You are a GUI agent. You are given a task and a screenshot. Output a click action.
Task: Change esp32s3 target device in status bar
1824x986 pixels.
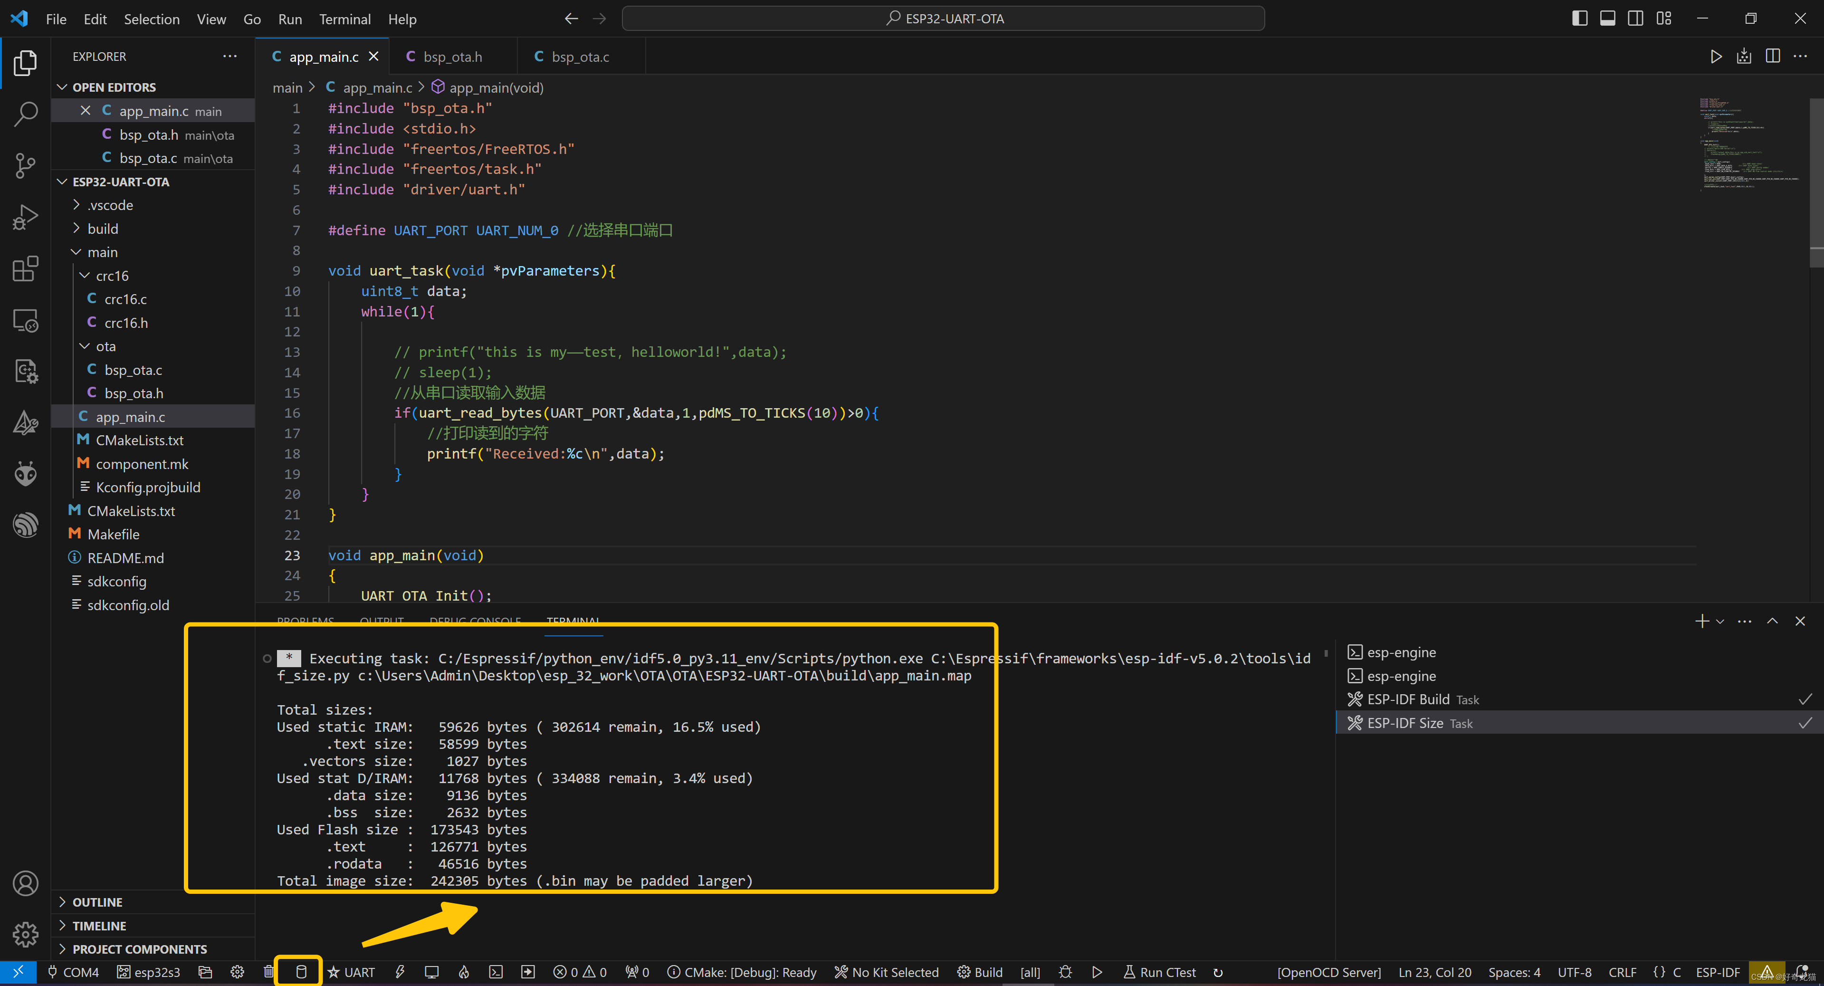pos(149,972)
